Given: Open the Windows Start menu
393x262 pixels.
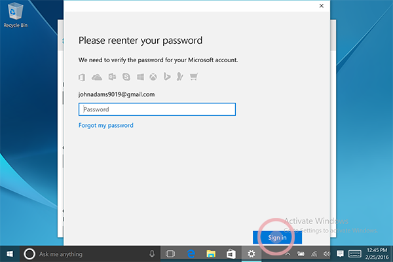Looking at the screenshot, I should tap(10, 254).
